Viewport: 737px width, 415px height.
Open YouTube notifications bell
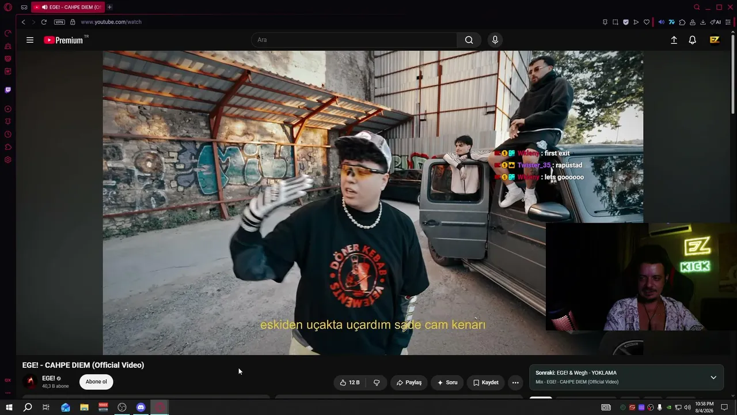[x=693, y=40]
